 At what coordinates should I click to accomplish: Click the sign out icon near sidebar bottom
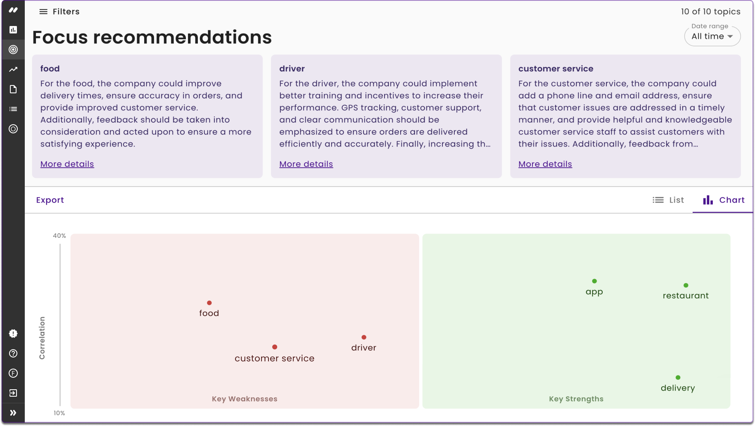[x=13, y=393]
